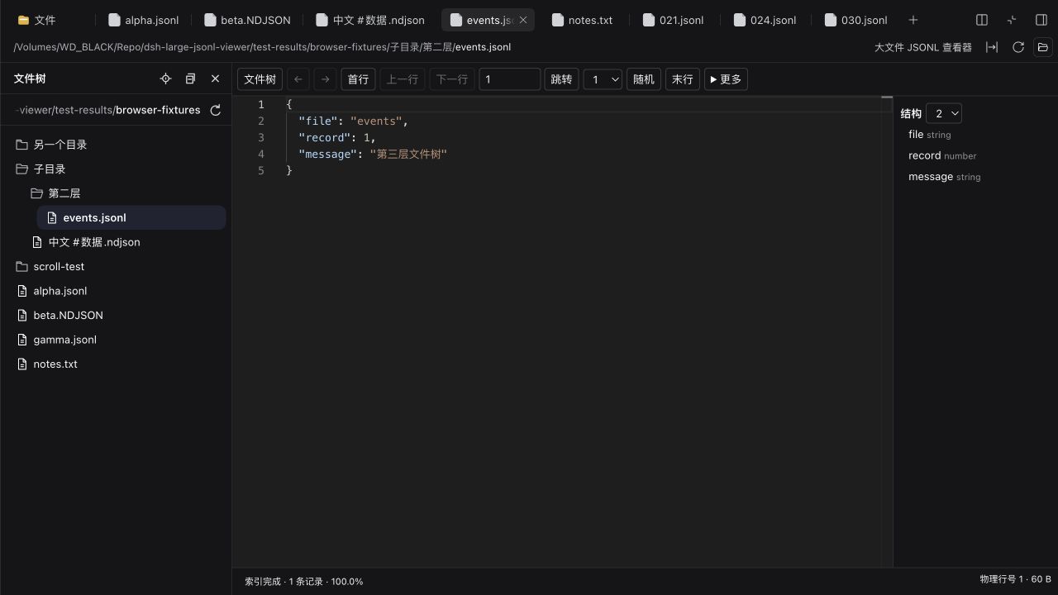The width and height of the screenshot is (1058, 595).
Task: Open a folder using the top-right folder icon
Action: click(1042, 47)
